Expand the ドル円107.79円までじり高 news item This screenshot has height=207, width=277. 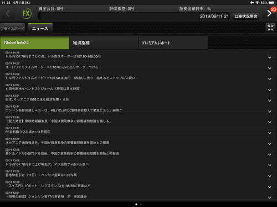[x=270, y=57]
